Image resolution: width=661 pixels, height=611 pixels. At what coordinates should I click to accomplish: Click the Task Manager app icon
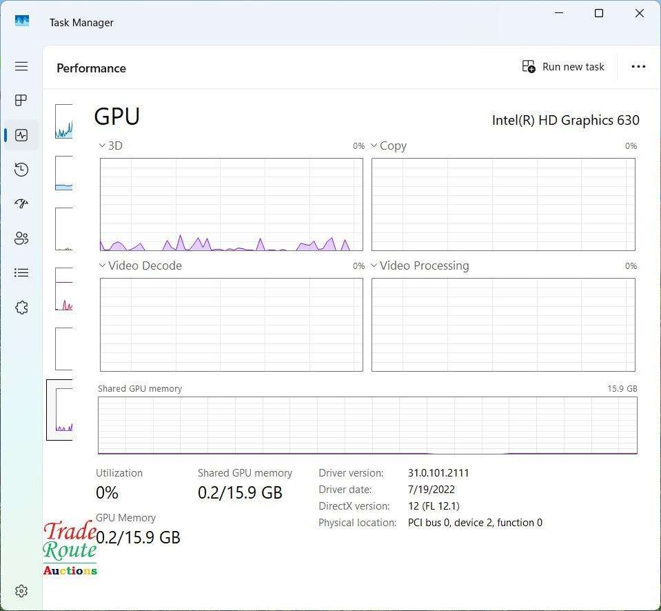tap(22, 21)
